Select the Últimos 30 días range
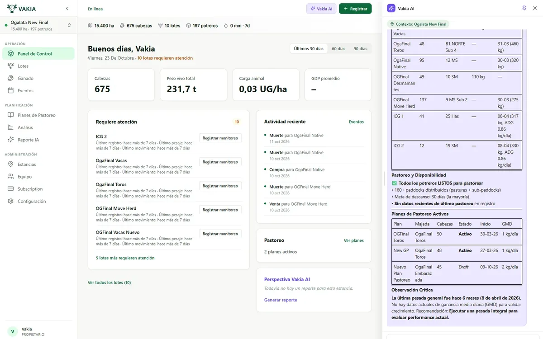Viewport: 543px width, 339px height. click(x=309, y=48)
